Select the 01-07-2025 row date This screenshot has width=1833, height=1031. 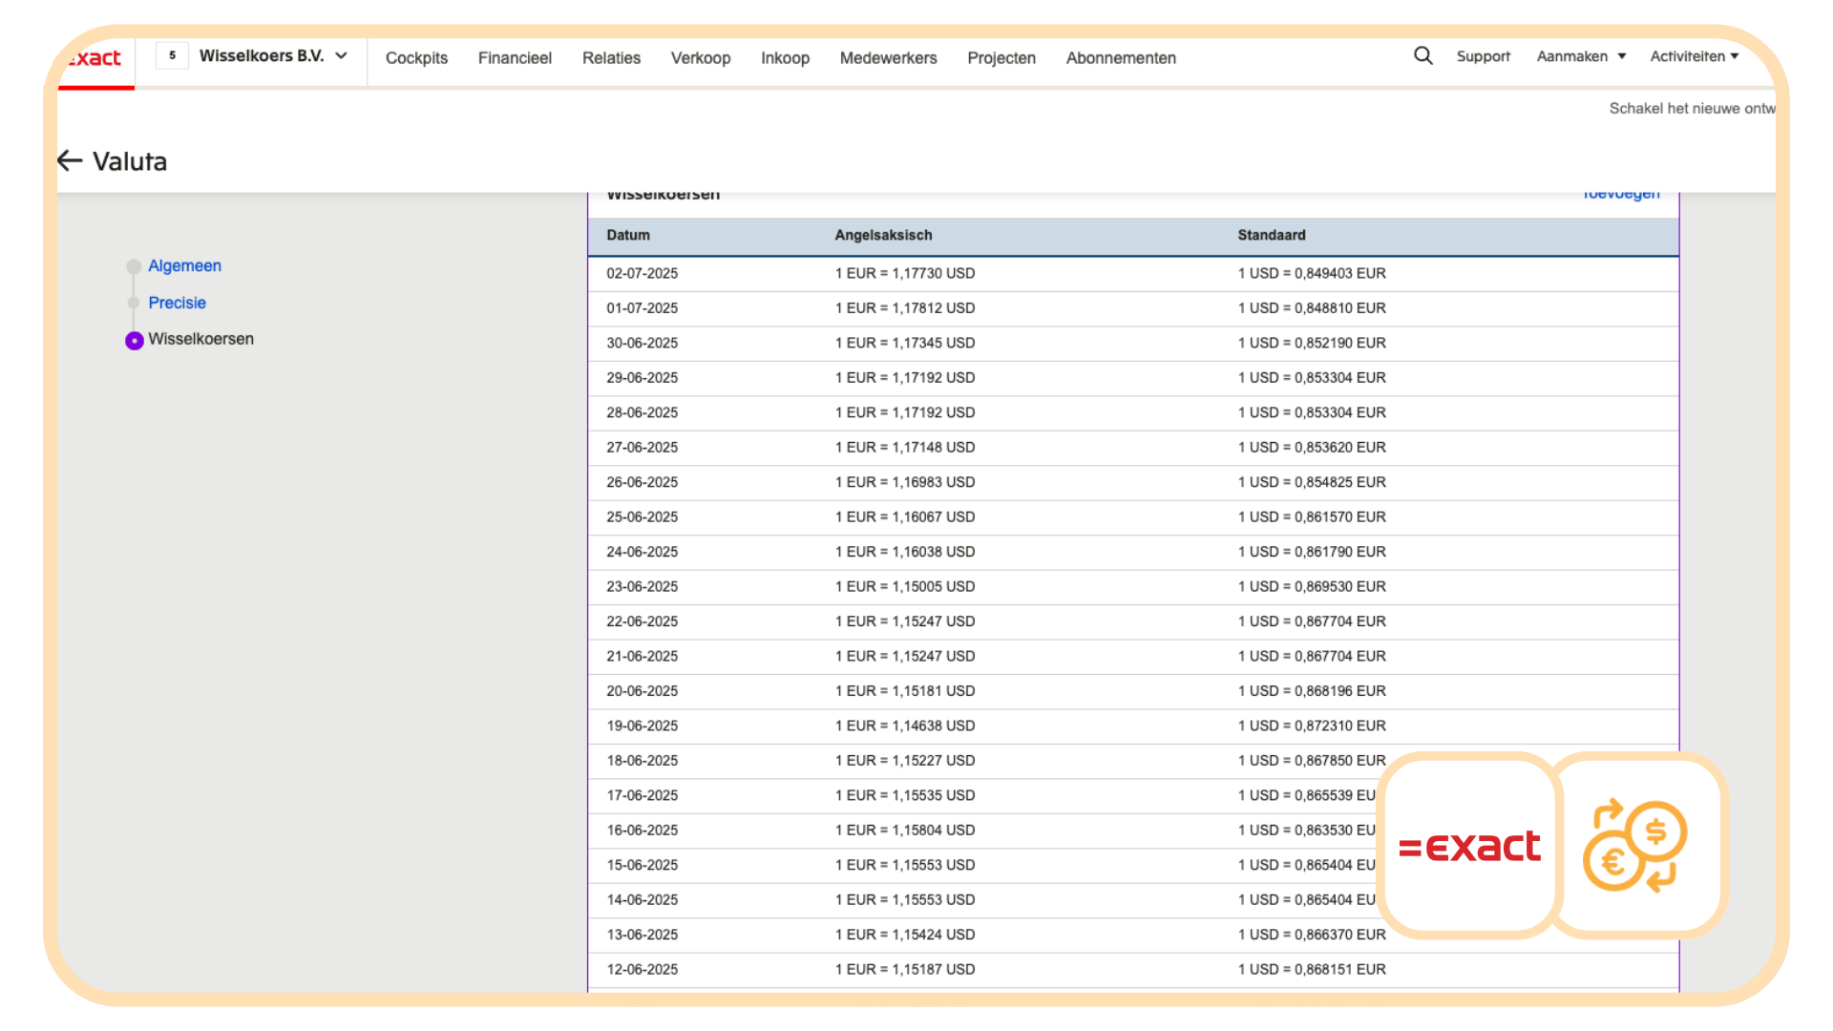[x=643, y=308]
